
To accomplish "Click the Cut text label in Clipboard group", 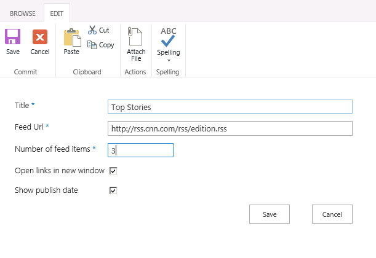I will click(104, 30).
